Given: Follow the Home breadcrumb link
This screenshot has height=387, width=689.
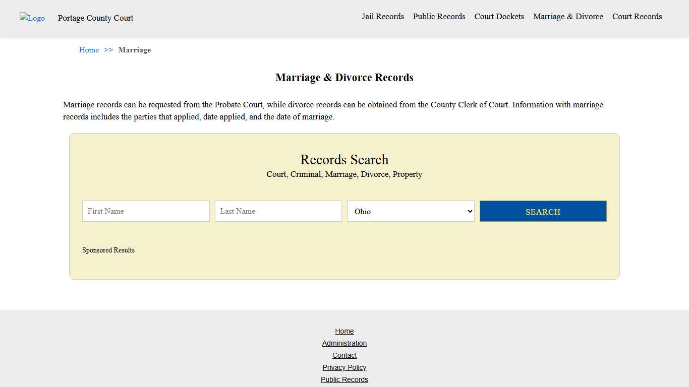Looking at the screenshot, I should coord(89,50).
